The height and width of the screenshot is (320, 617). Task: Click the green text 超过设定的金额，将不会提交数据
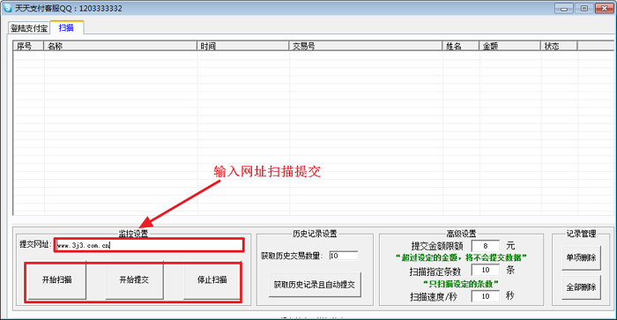(461, 257)
